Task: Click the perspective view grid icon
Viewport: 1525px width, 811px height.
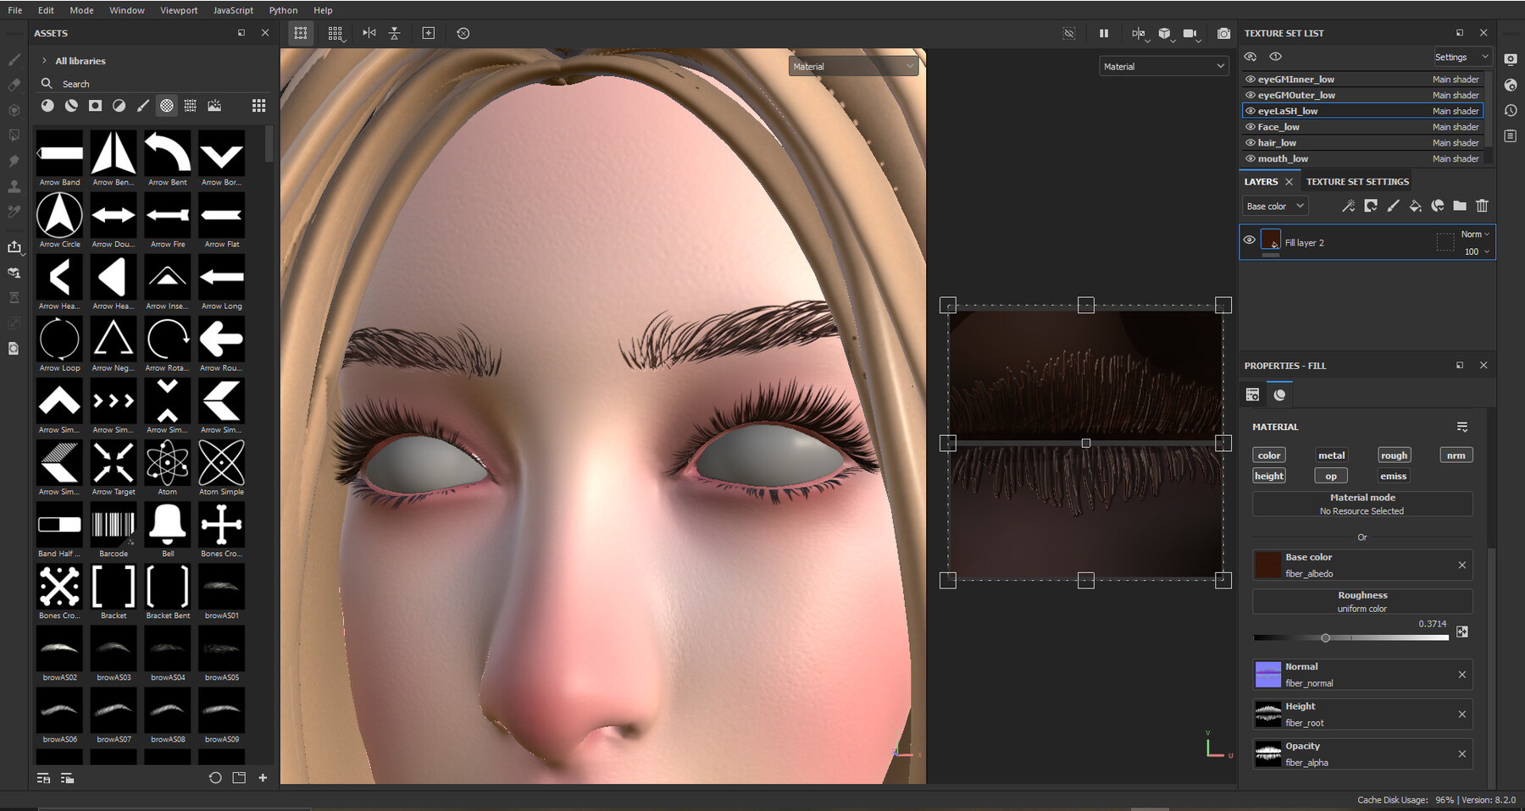Action: [x=335, y=33]
